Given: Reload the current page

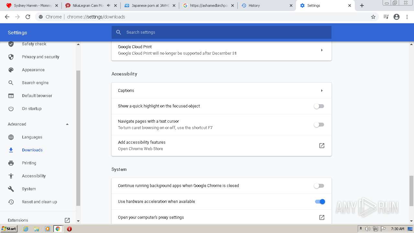Looking at the screenshot, I should pyautogui.click(x=28, y=17).
